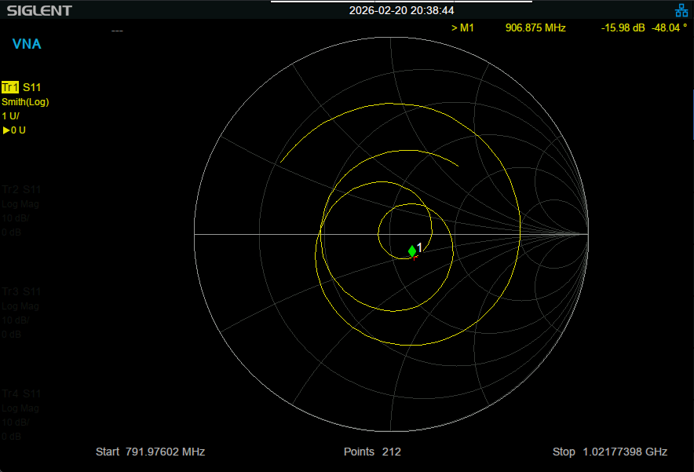Screen dimensions: 694x472
Task: Select the M1 marker readout label
Action: coord(462,28)
